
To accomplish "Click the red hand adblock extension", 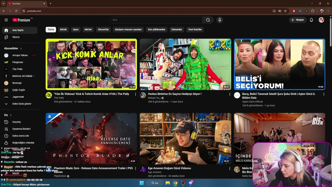I will tap(294, 11).
